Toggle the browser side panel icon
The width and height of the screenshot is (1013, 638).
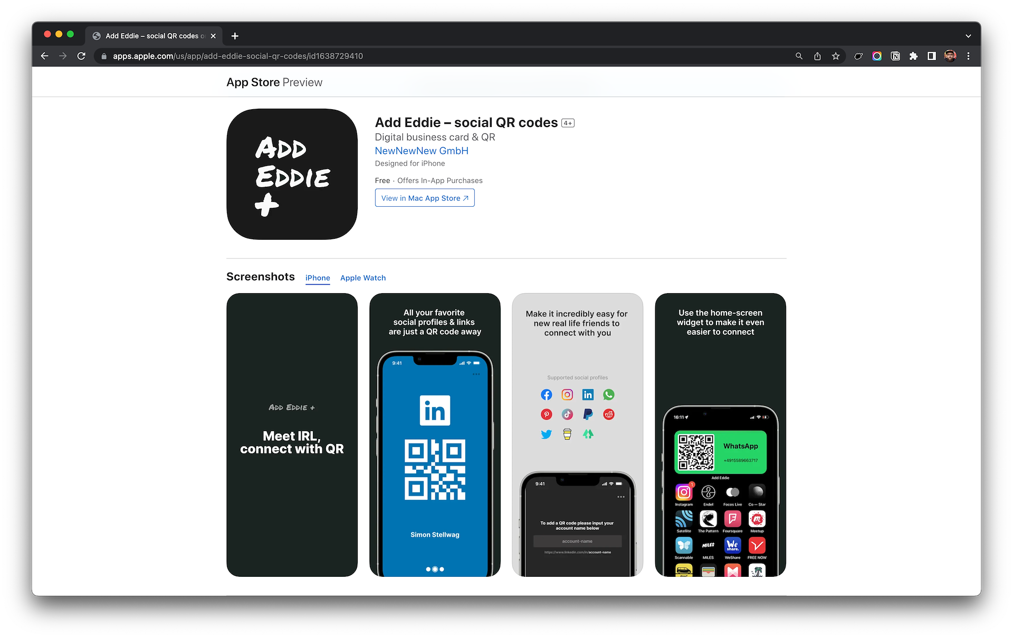tap(932, 56)
